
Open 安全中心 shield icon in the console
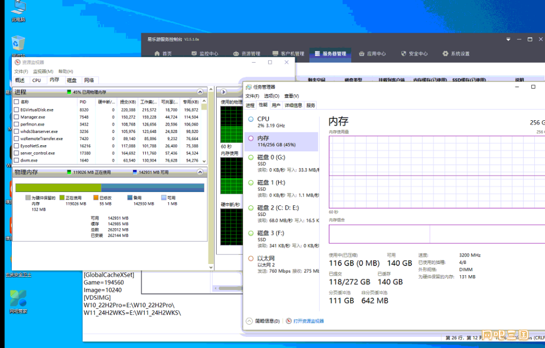[403, 54]
